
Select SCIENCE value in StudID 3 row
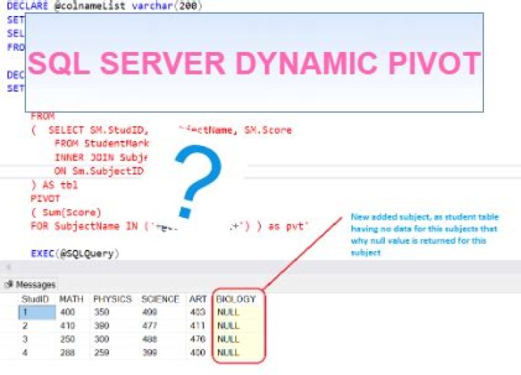click(150, 339)
